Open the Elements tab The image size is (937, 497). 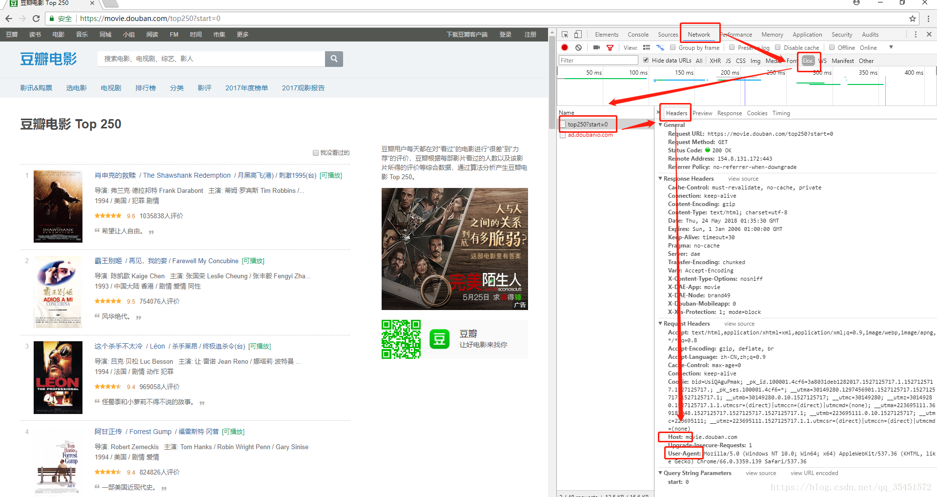pos(607,35)
